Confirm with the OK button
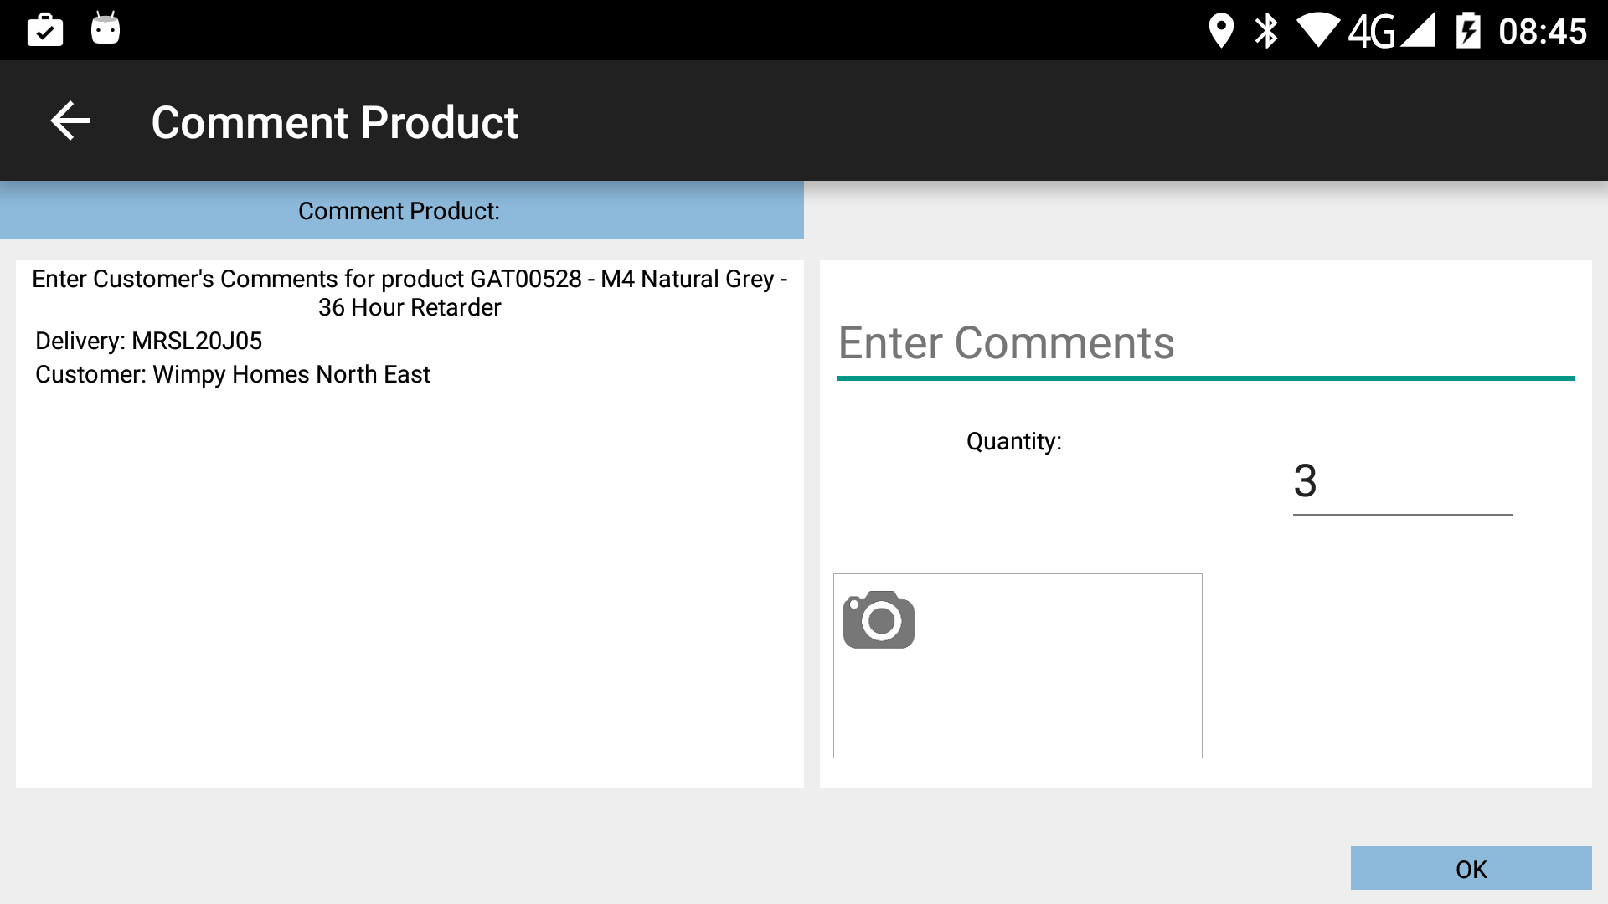Viewport: 1608px width, 904px height. pos(1471,868)
